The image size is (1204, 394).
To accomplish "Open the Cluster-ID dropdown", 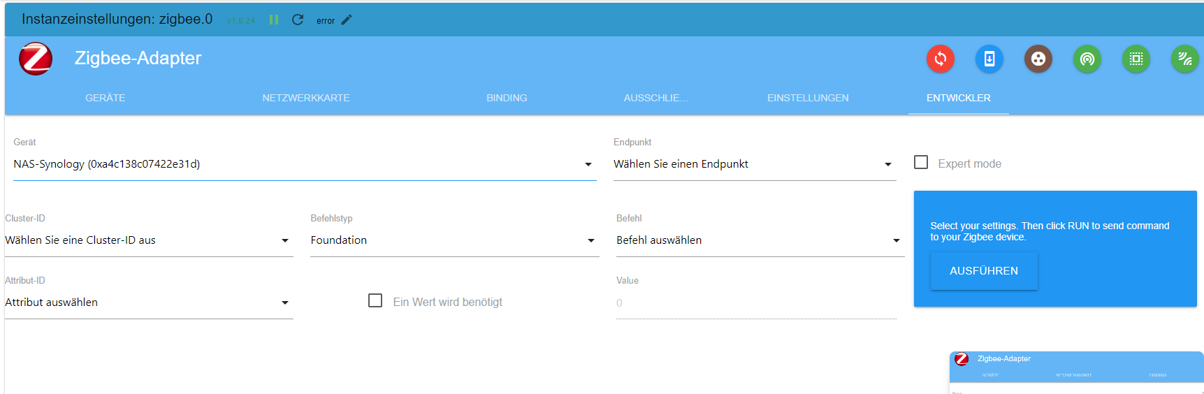I will [149, 240].
